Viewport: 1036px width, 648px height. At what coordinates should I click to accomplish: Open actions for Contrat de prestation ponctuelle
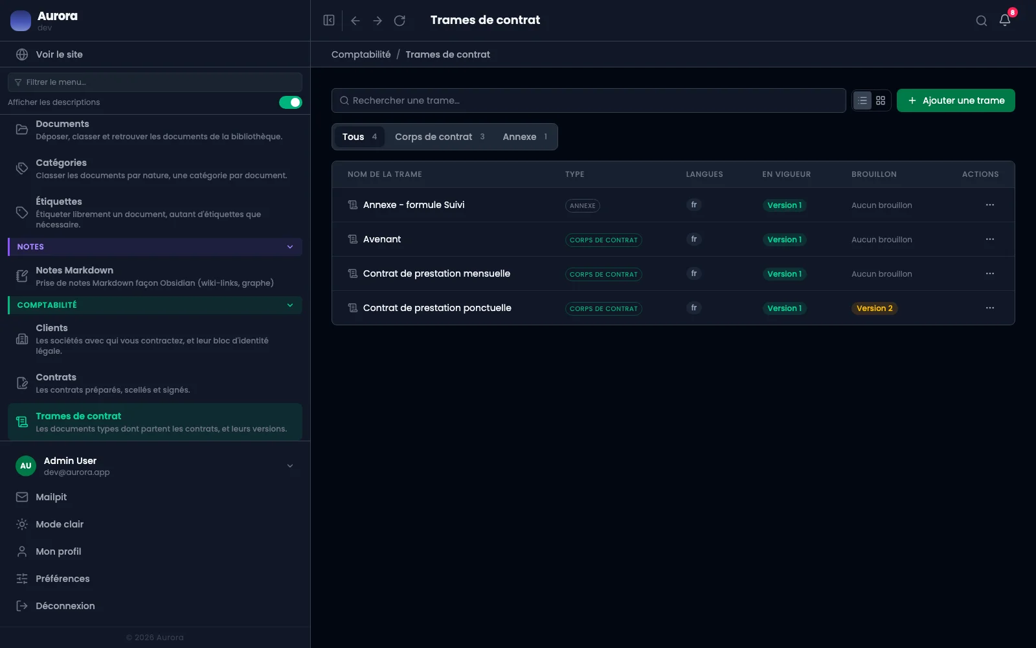point(990,308)
